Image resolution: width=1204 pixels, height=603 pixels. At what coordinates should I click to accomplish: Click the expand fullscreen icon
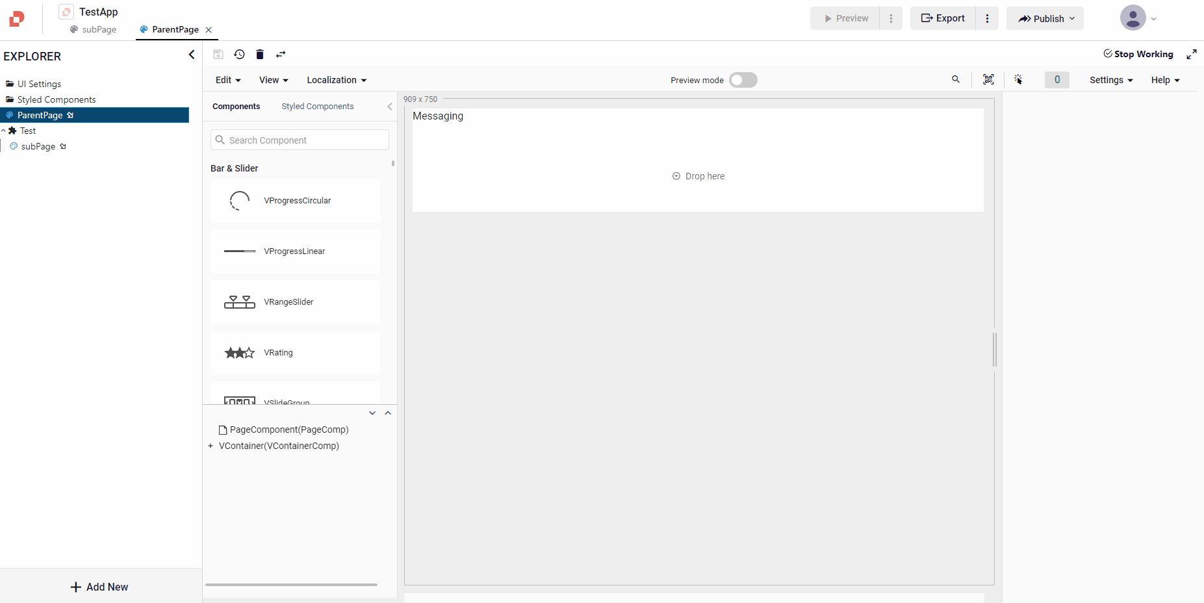click(x=1192, y=55)
